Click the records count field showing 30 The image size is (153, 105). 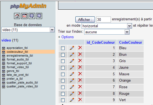(x=103, y=20)
